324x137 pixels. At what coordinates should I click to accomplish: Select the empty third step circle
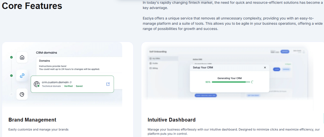[11, 94]
